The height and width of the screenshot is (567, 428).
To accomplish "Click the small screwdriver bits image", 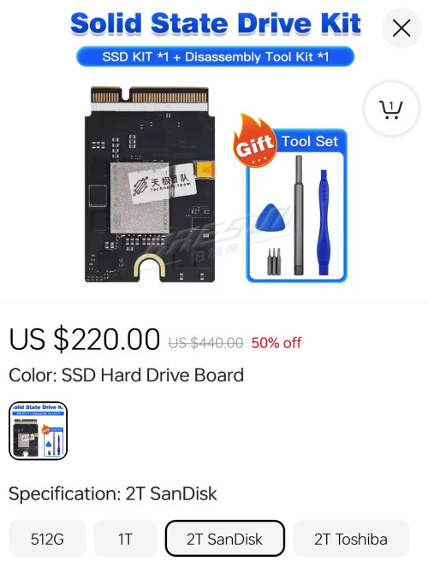I will point(274,261).
